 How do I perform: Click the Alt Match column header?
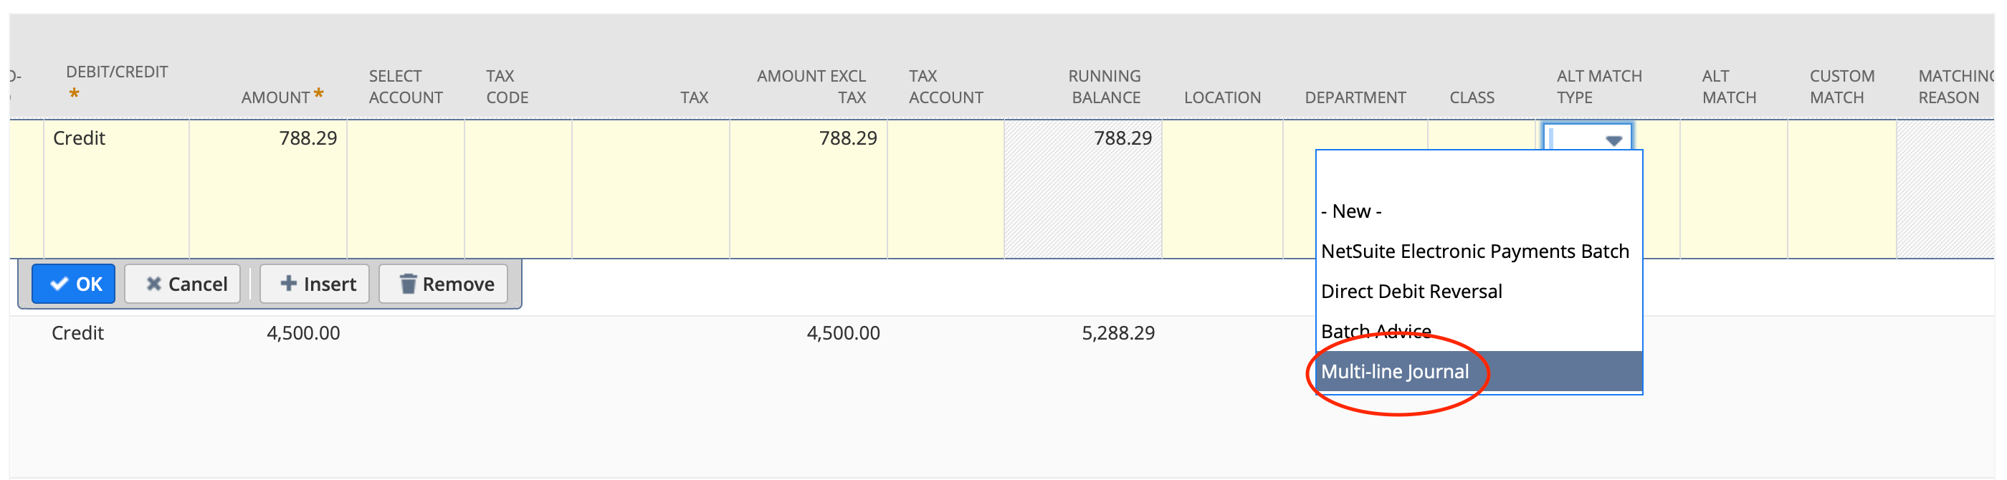point(1729,87)
